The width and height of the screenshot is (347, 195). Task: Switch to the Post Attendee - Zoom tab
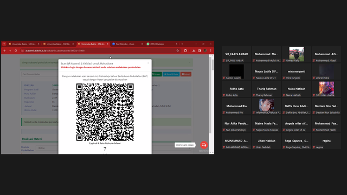coord(125,44)
